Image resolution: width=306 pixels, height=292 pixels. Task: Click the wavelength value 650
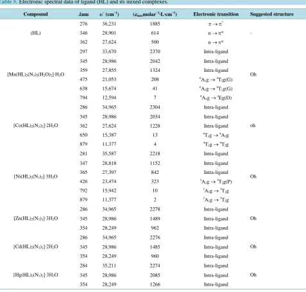pos(83,135)
